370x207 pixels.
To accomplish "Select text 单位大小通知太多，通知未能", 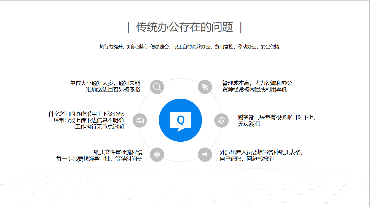I will (x=105, y=83).
